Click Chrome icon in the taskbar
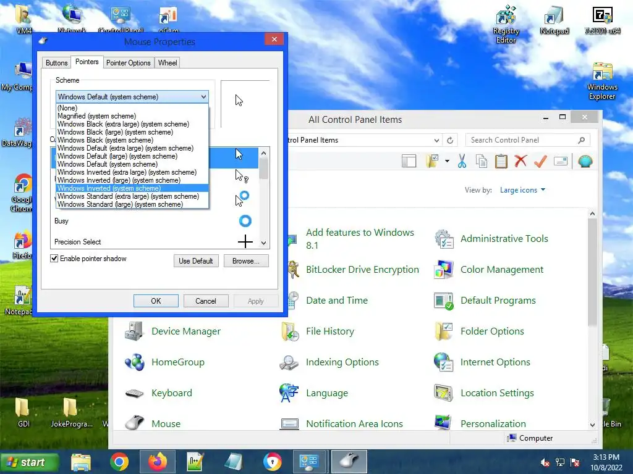Screen dimensions: 633x474 119,462
